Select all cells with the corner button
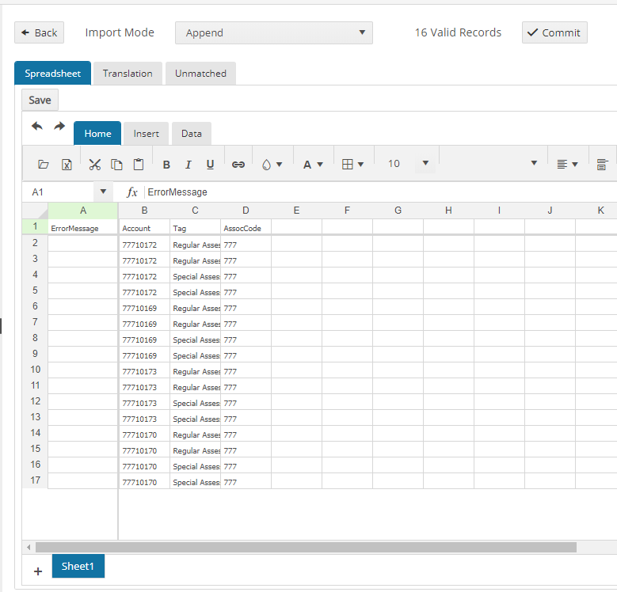The height and width of the screenshot is (592, 617). pyautogui.click(x=35, y=211)
